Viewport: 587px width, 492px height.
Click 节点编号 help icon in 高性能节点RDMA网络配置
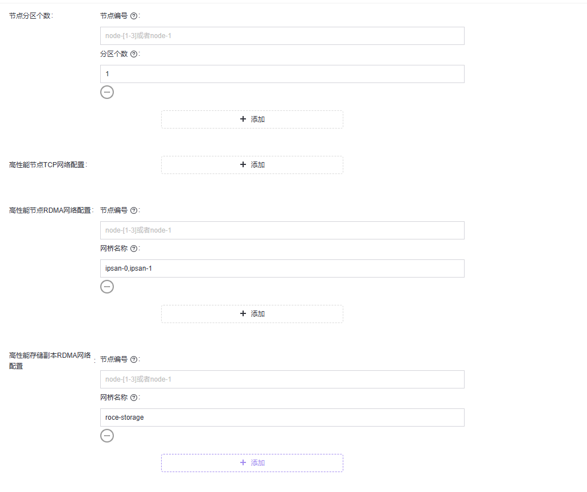(x=134, y=210)
